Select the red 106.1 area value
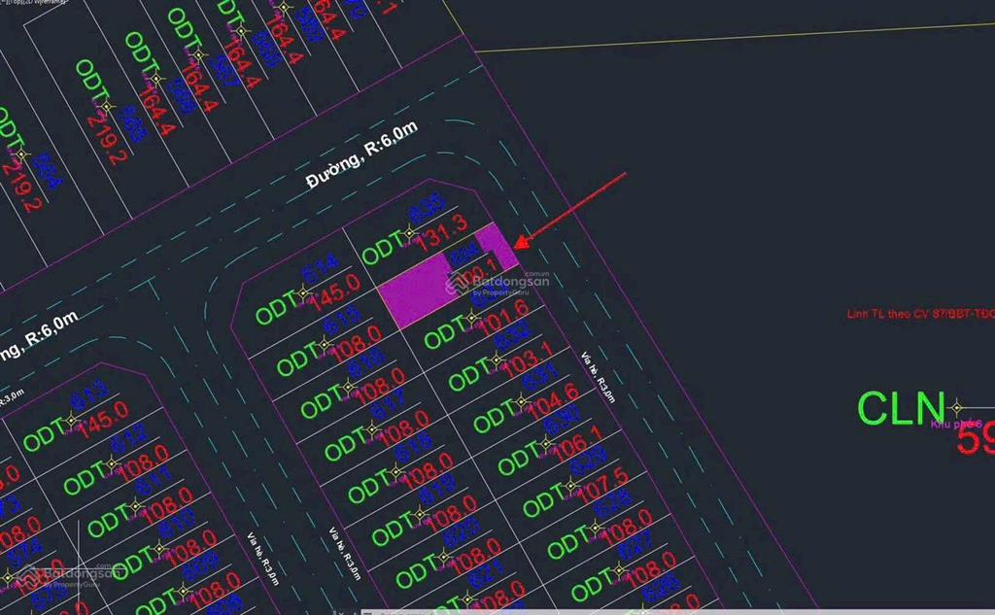The image size is (995, 615). click(577, 443)
